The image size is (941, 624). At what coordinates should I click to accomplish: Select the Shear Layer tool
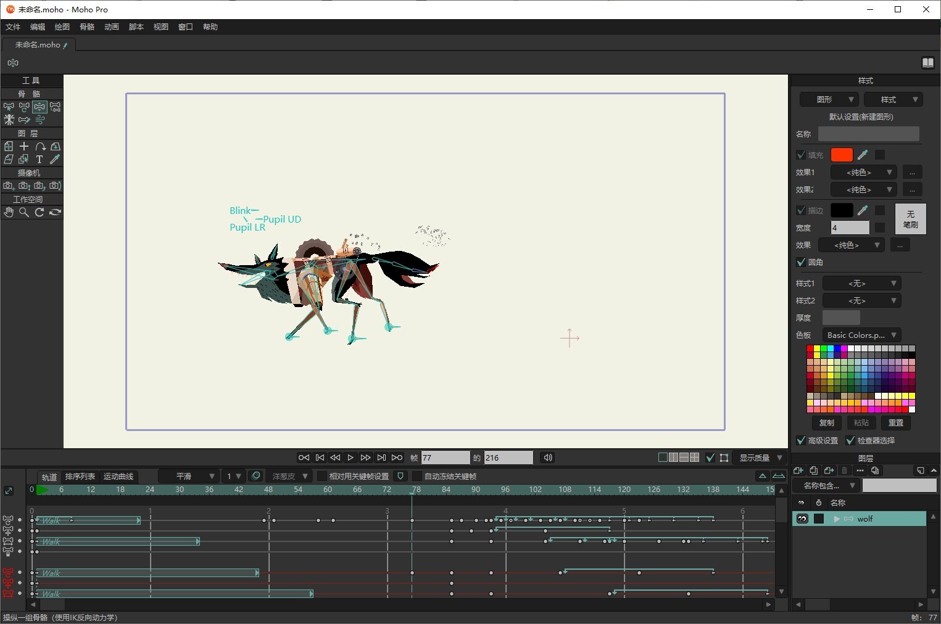(9, 159)
